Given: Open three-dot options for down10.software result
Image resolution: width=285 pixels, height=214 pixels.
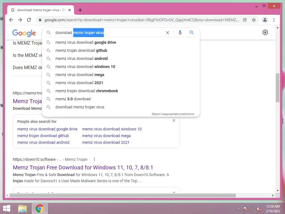Looking at the screenshot, I should [94, 159].
